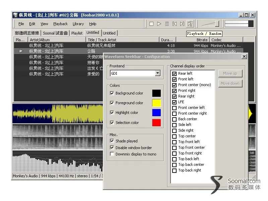Viewport: 268px width, 201px height.
Task: Open the Playback menu
Action: tap(61, 24)
